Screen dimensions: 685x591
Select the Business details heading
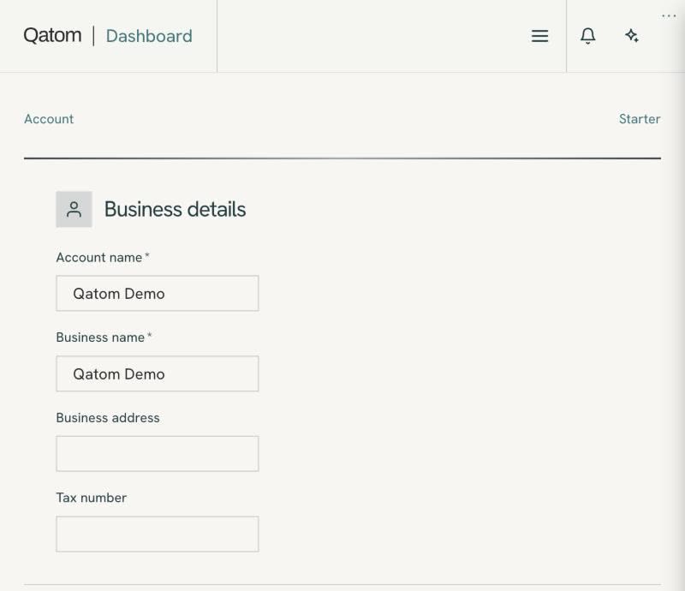(x=175, y=209)
